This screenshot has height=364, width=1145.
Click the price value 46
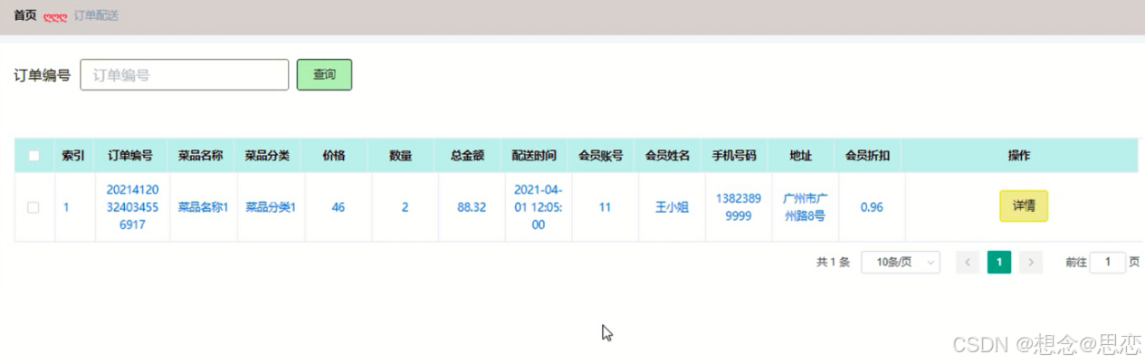(x=339, y=207)
